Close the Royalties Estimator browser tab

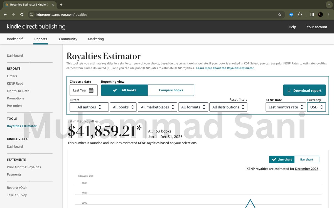pos(53,4)
